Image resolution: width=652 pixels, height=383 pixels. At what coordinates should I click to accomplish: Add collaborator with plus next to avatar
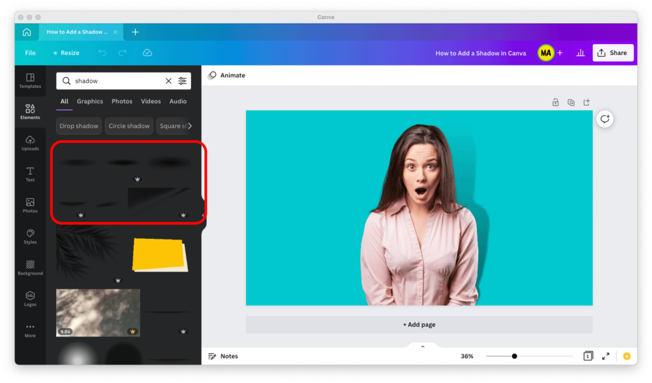pos(560,53)
